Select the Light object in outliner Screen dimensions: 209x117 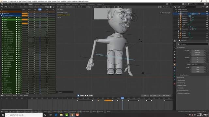coord(184,25)
